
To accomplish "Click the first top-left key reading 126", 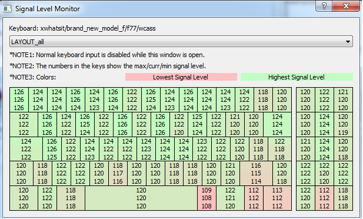I will click(x=19, y=99).
